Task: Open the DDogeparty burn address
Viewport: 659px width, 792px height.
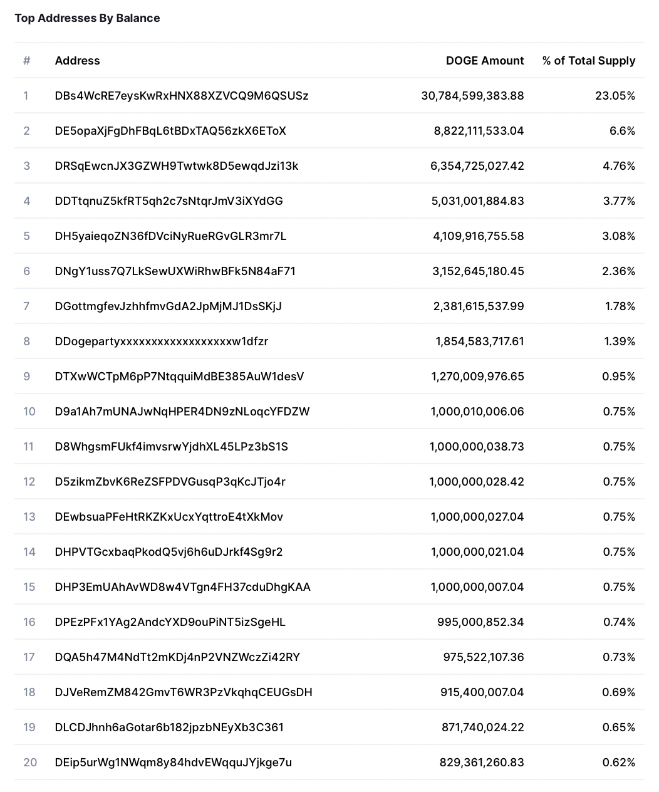Action: pyautogui.click(x=162, y=341)
